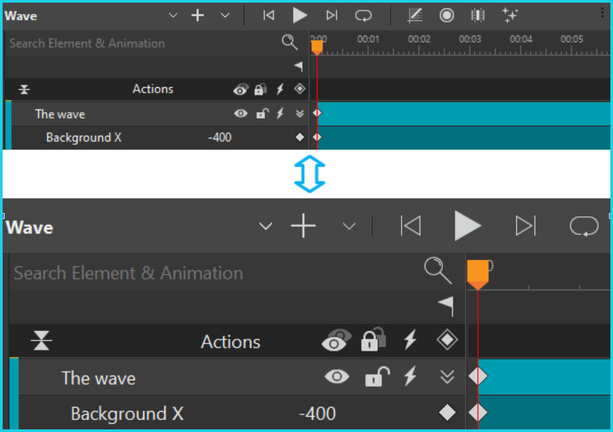
Task: Add a keyframe using the enlarged Background X diamond
Action: tap(447, 412)
